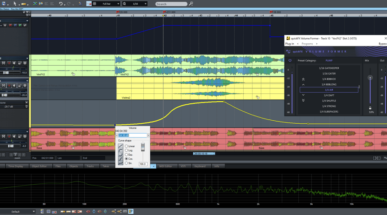Click the Save project floppy disk icon
Screen dimensions: 387x215
point(3,4)
